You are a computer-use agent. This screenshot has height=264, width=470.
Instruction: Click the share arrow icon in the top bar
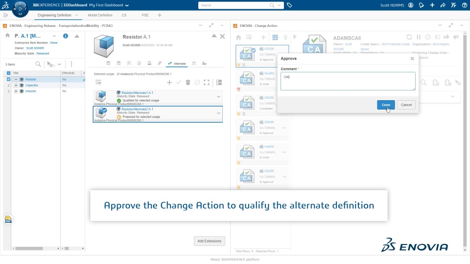(443, 5)
